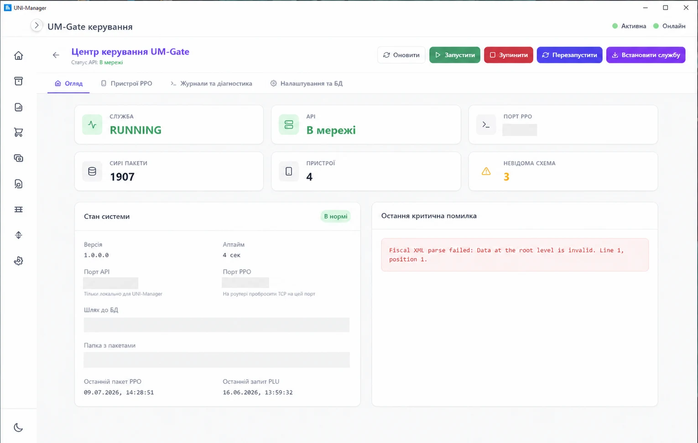Open the archive box sidebar icon
This screenshot has height=443, width=698.
click(x=18, y=81)
